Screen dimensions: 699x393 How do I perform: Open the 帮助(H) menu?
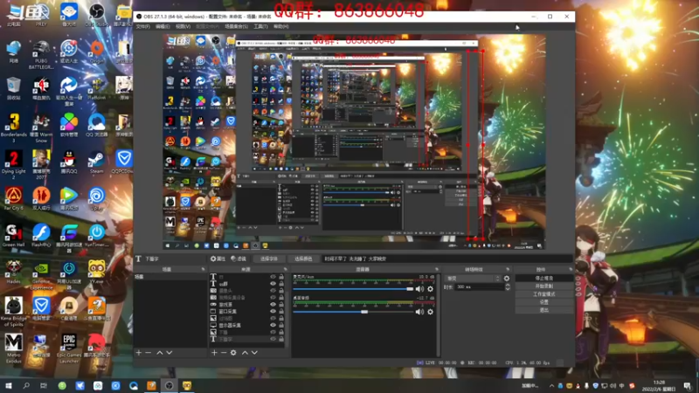pos(281,27)
